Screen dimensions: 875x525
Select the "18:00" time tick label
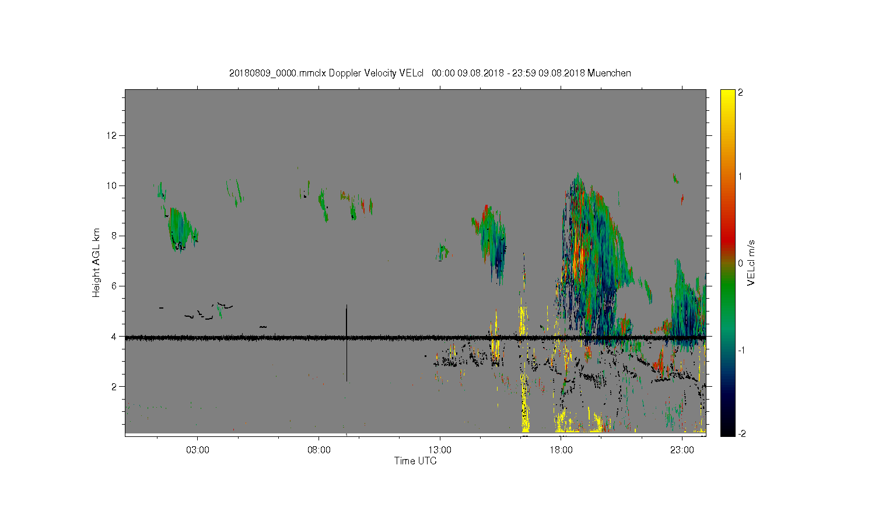coord(561,450)
